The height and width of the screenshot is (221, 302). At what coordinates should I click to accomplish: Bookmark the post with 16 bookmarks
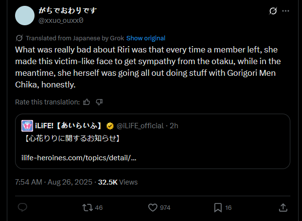[x=218, y=207]
